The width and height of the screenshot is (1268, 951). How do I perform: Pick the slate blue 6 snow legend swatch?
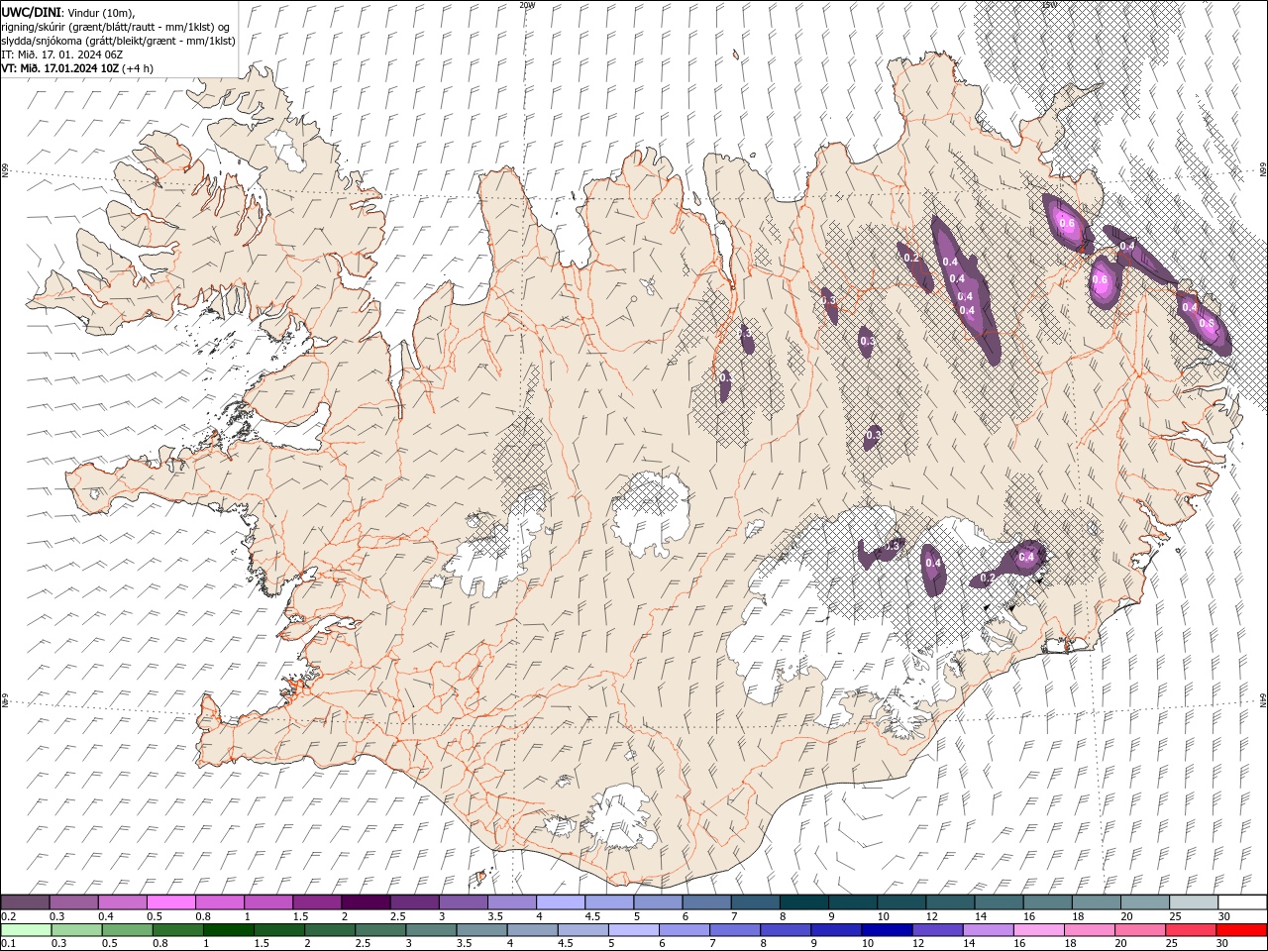click(x=706, y=902)
